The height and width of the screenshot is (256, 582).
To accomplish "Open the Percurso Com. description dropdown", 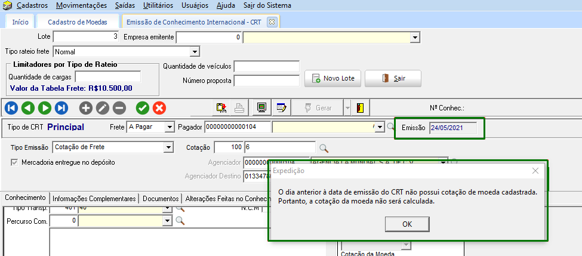I will click(x=168, y=221).
